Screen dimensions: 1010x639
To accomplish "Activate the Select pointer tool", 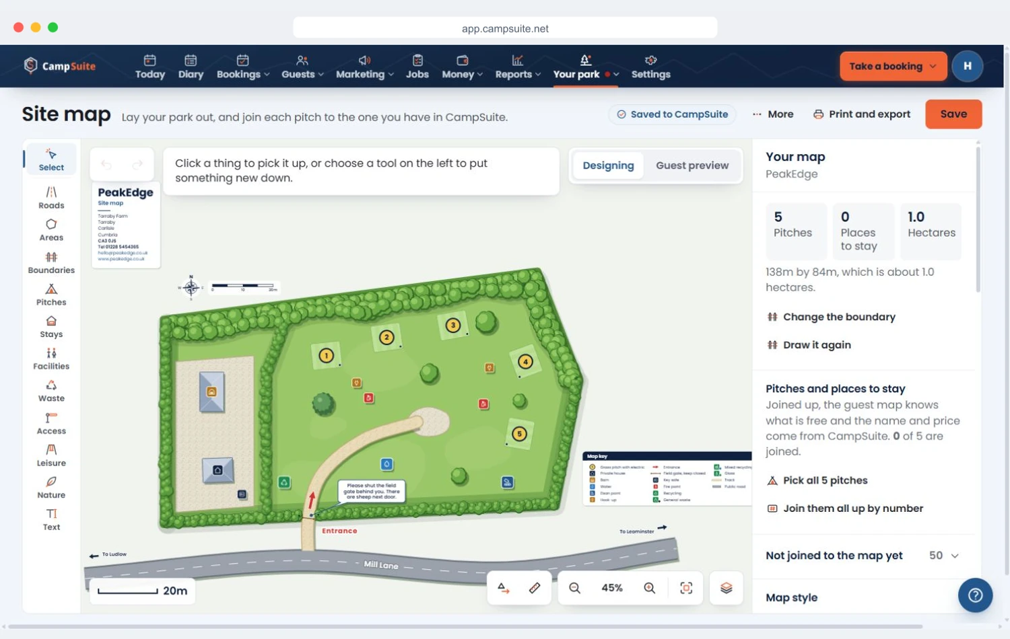I will coord(51,159).
